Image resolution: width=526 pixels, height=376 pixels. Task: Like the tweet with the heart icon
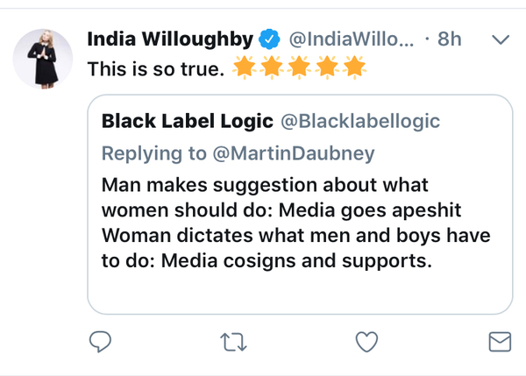point(366,341)
